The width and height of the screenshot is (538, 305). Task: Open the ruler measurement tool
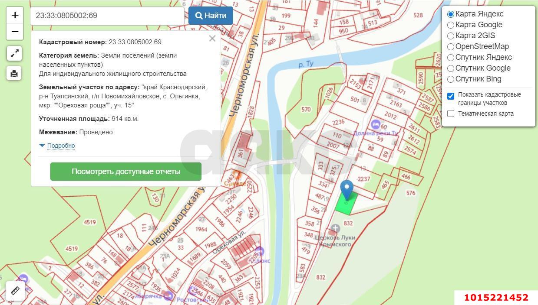tap(15, 291)
